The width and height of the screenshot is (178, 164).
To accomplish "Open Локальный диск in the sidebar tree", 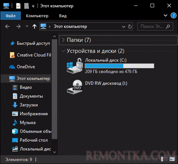I will click(35, 149).
